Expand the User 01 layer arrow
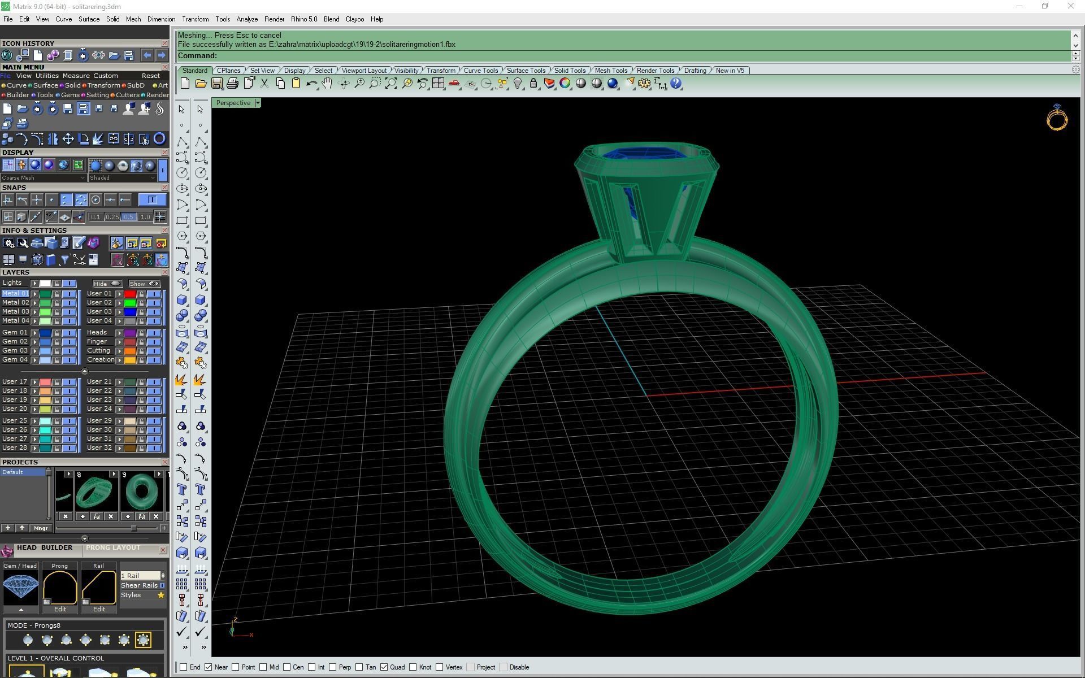 [x=120, y=294]
